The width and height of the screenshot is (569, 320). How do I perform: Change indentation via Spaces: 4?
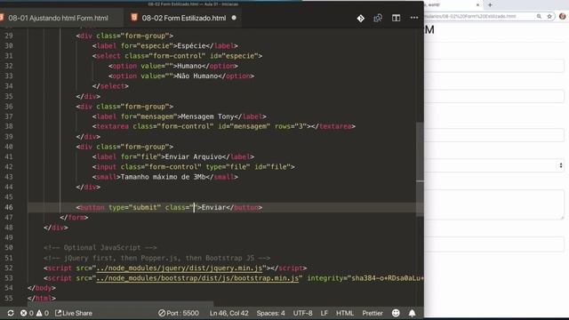tap(270, 313)
